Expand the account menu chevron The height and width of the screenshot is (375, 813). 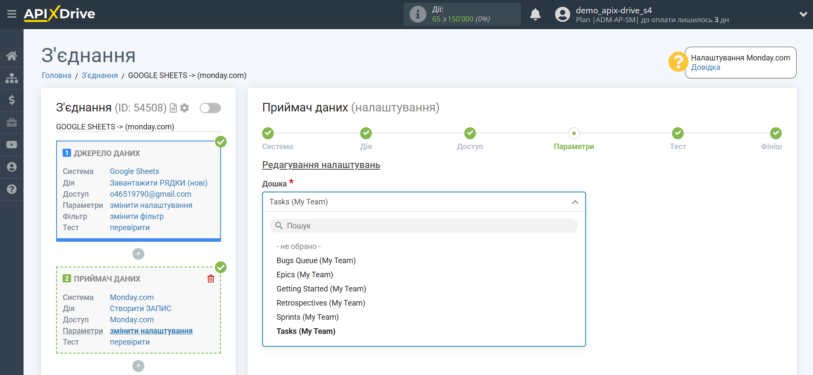[x=803, y=14]
